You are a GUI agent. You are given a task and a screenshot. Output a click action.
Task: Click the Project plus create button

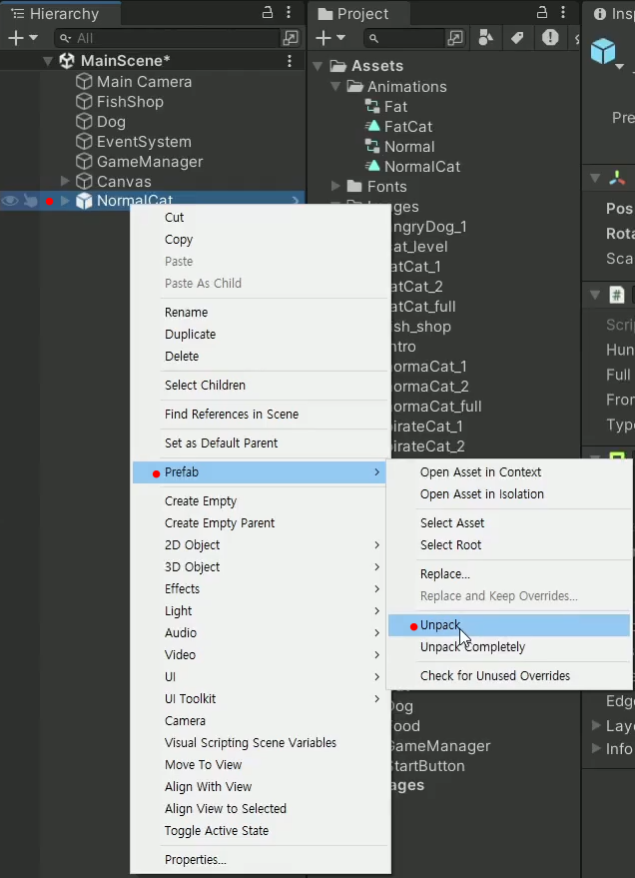coord(323,38)
